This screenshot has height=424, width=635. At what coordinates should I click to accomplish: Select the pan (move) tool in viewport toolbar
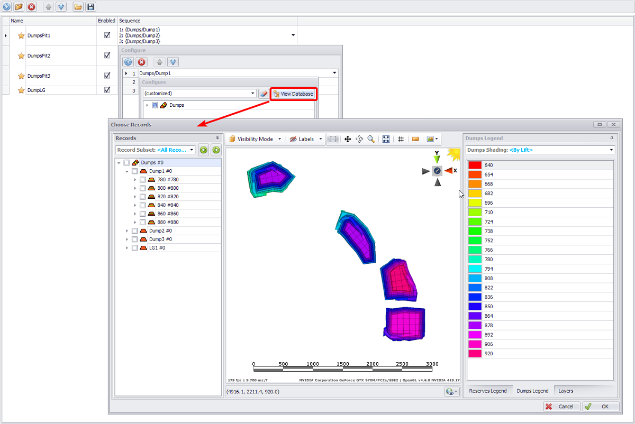pos(348,139)
